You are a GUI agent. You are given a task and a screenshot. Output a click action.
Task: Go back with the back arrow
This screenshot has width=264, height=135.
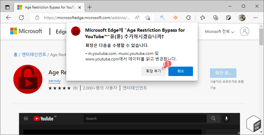pyautogui.click(x=9, y=18)
